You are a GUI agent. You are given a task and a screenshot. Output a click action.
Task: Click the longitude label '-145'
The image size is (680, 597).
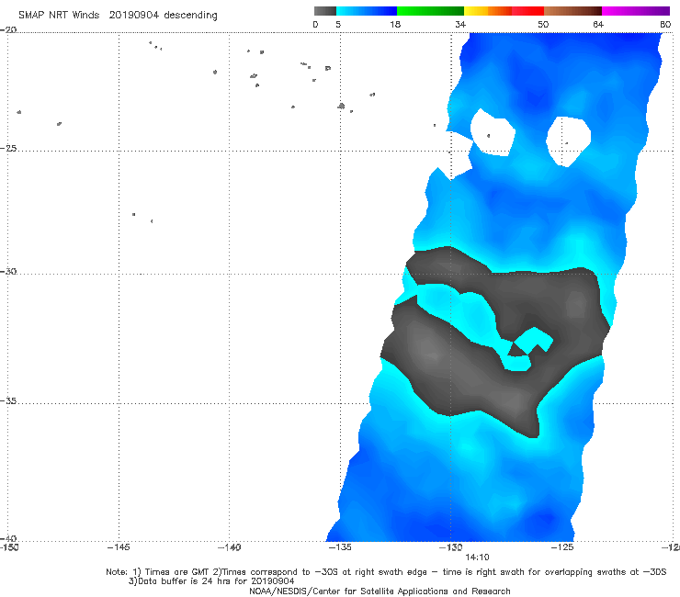tap(119, 547)
